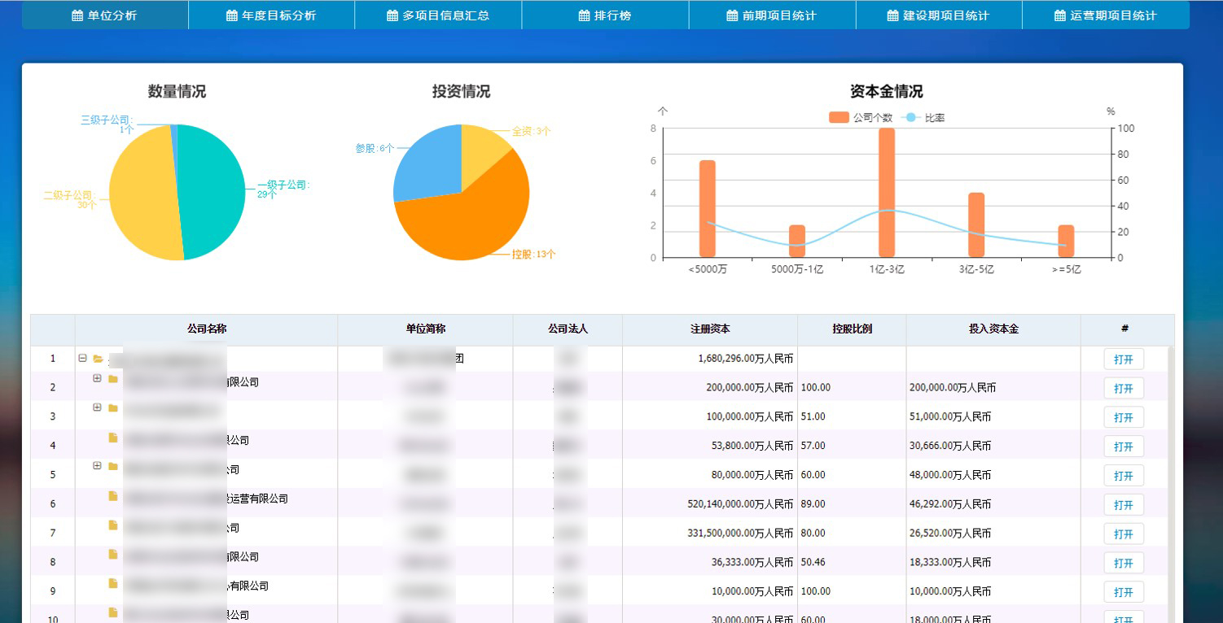This screenshot has width=1223, height=623.
Task: Click the 控股比例 column header
Action: tap(852, 329)
